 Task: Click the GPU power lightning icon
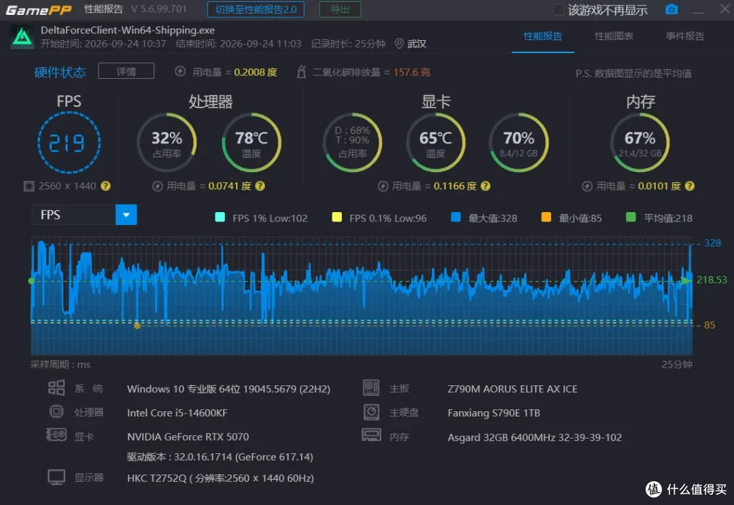click(x=383, y=186)
